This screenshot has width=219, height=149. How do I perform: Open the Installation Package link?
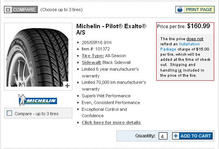pos(180,46)
